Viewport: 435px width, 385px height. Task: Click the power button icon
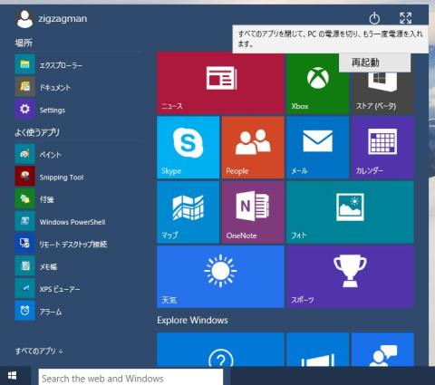click(374, 18)
